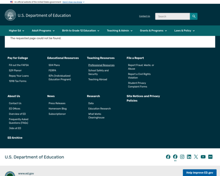The height and width of the screenshot is (176, 220).
Task: Click the ED seal beside www.ed.gov
Action: coord(10,174)
